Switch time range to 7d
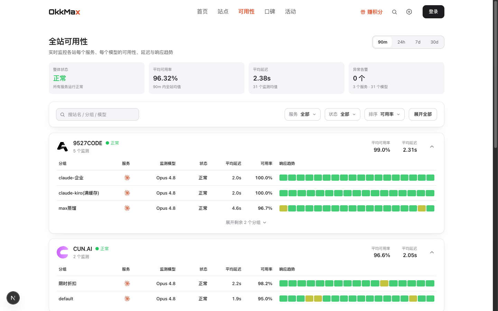 (418, 42)
